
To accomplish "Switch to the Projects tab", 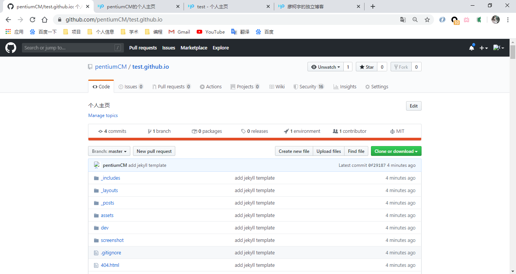I will (245, 86).
